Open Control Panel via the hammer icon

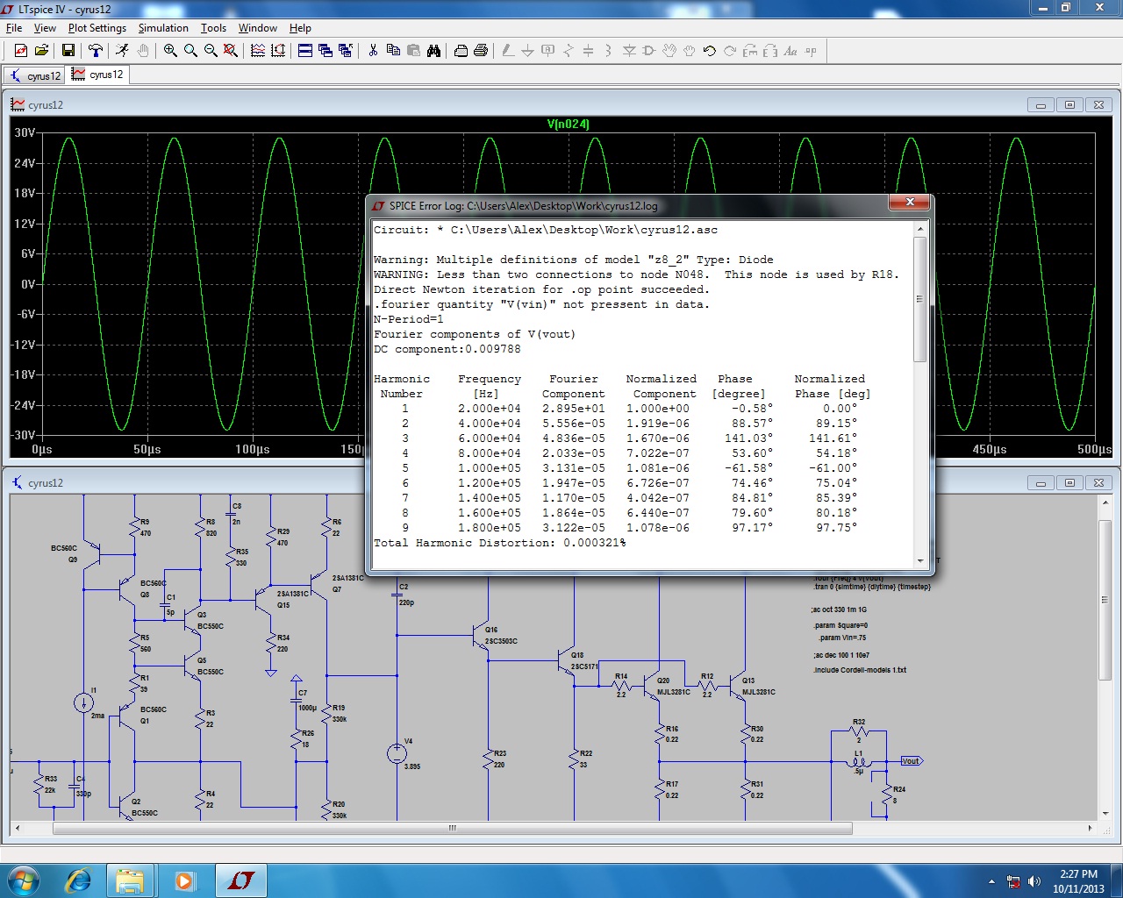96,51
